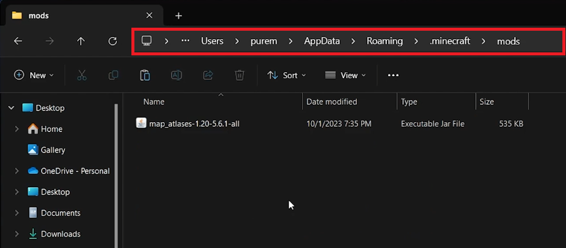Click the Copy icon in toolbar
The image size is (566, 248).
point(113,75)
